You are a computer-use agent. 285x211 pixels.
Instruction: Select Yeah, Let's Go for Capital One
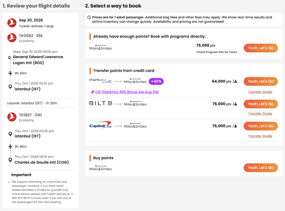[x=261, y=126]
